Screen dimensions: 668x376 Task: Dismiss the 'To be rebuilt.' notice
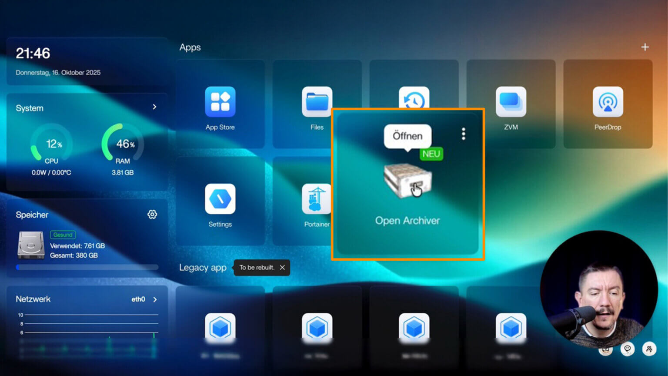(282, 268)
